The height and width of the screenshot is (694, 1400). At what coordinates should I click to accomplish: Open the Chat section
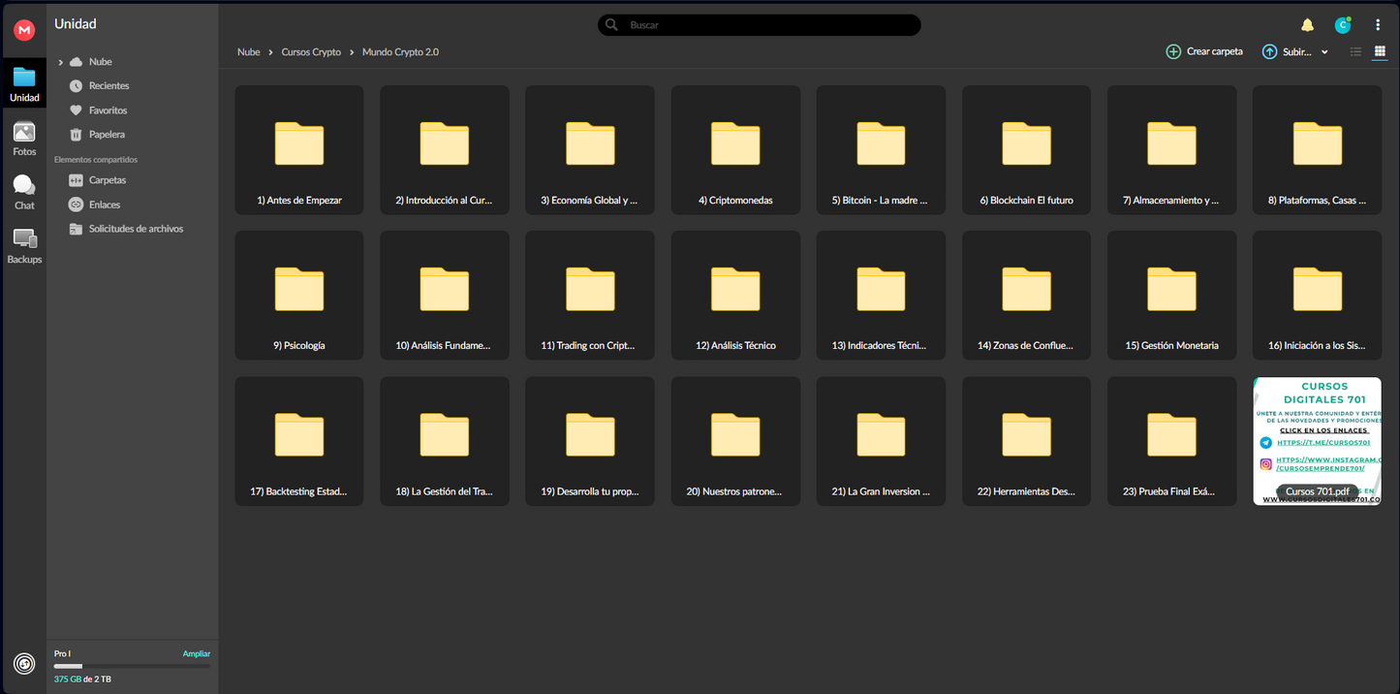pyautogui.click(x=24, y=192)
